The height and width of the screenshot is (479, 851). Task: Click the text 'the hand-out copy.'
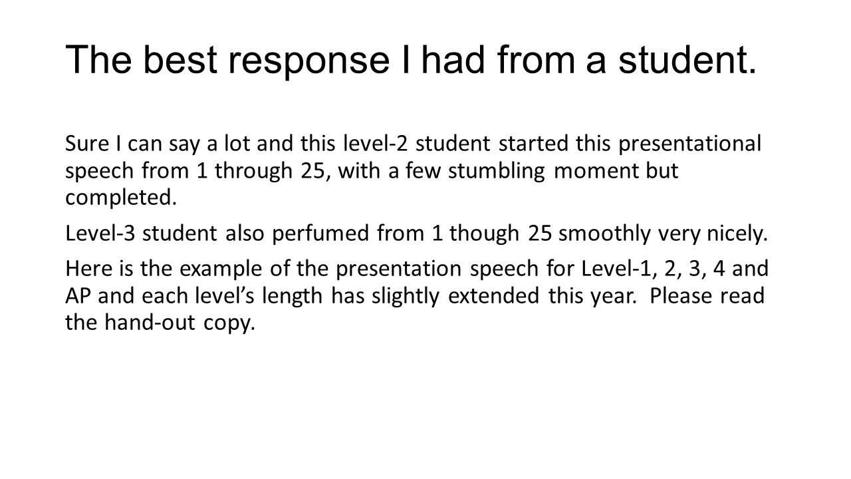coord(160,325)
